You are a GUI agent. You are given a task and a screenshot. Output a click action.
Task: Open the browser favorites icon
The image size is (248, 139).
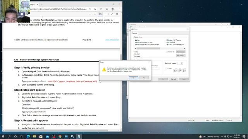101,9
